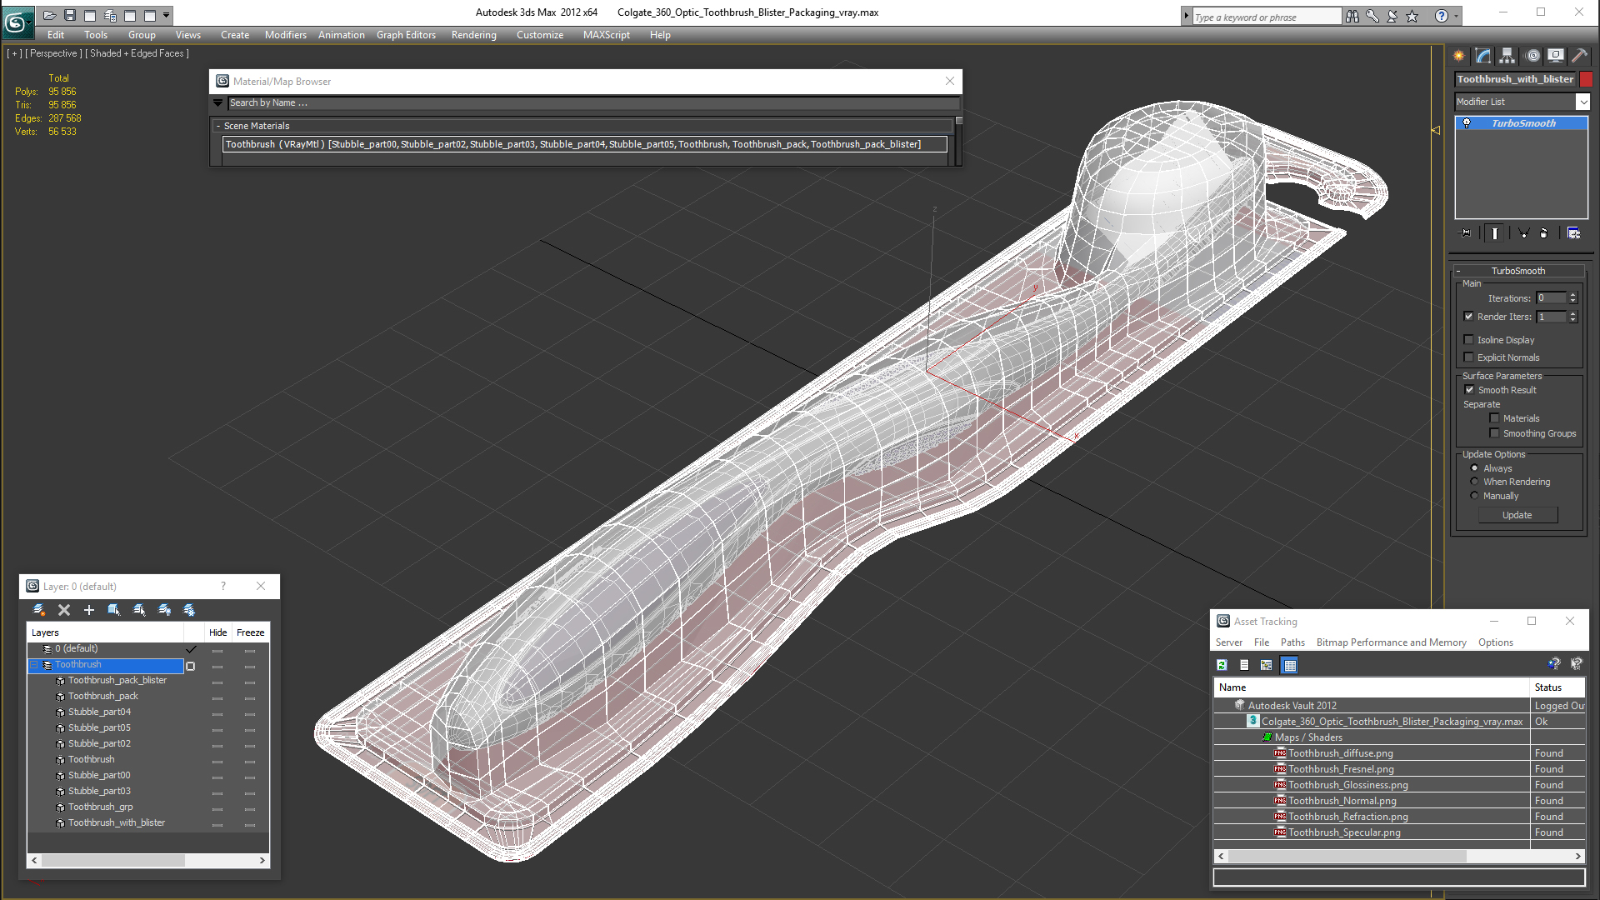Click the Asset Tracking refresh icon

1222,665
